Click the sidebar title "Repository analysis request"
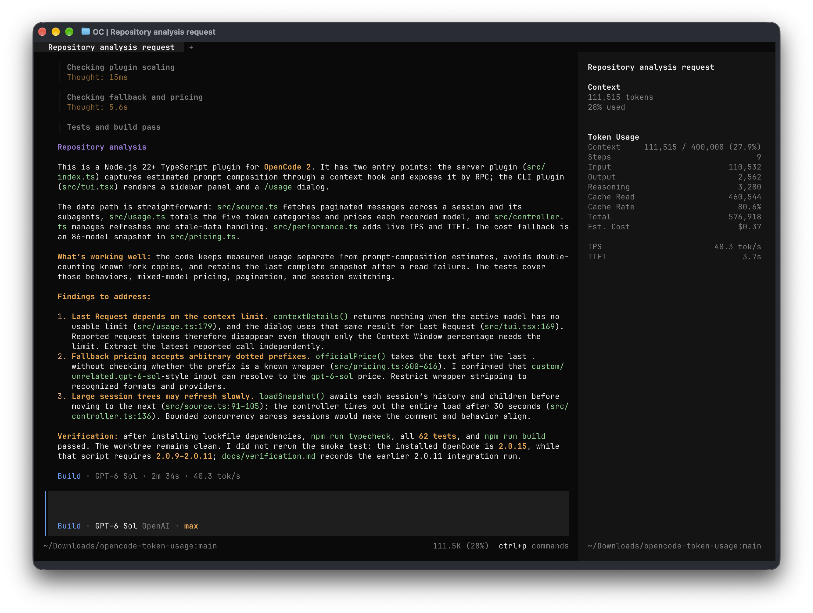Screen dimensions: 813x613 (x=651, y=67)
